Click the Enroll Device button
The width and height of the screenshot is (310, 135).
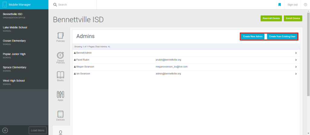click(293, 18)
